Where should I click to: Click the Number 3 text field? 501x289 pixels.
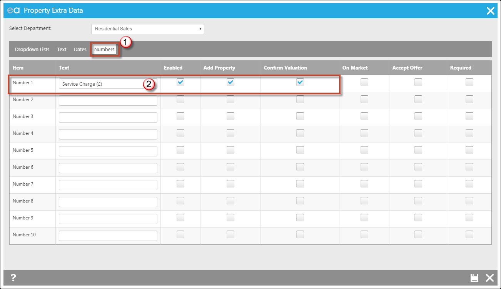click(108, 118)
